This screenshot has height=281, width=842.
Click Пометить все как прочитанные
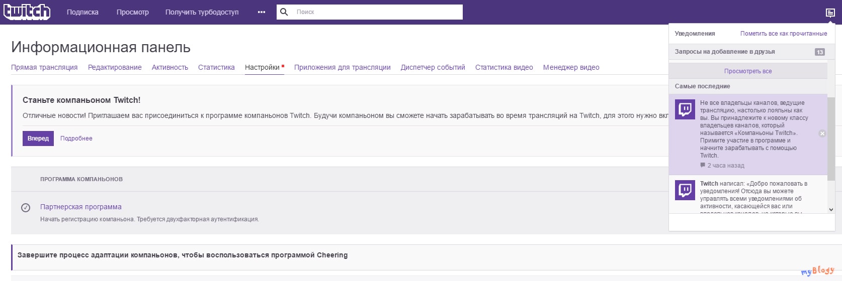point(784,34)
